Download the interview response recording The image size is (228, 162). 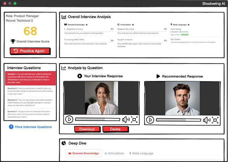[x=87, y=129]
